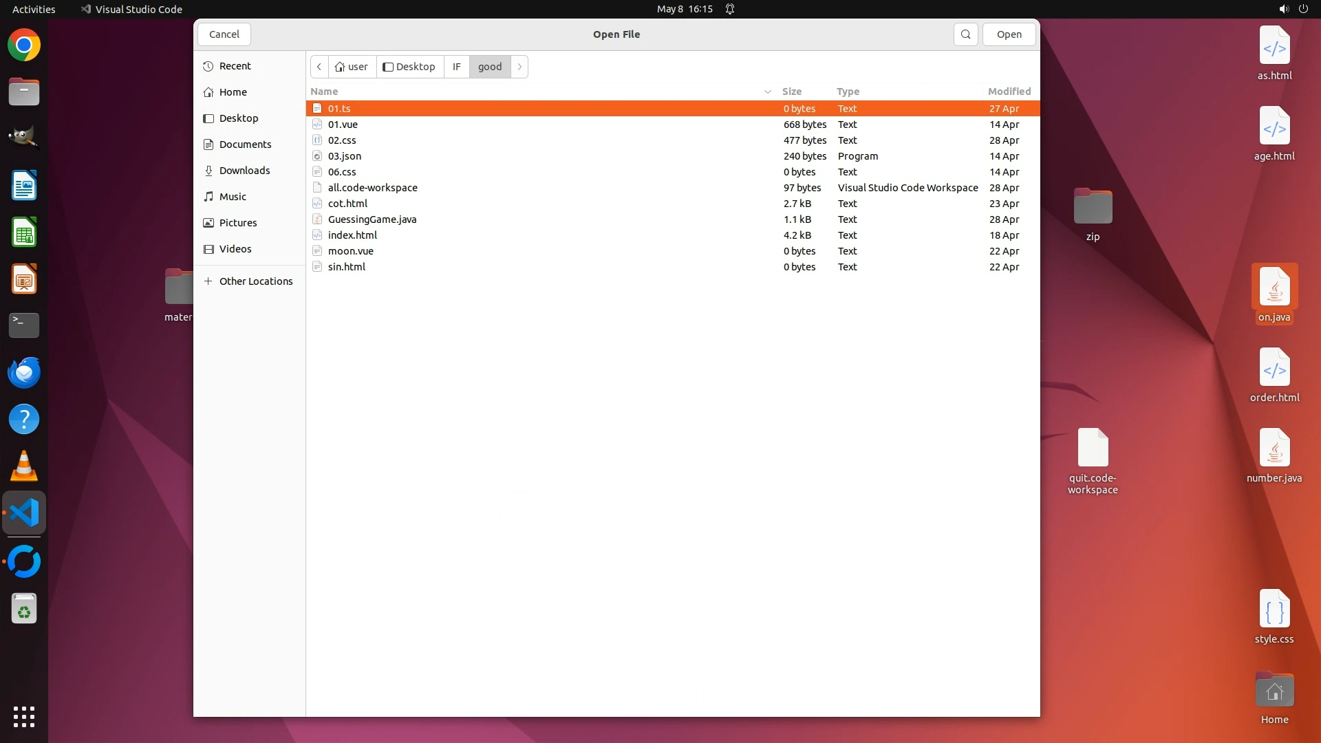Select the Recent sidebar entry
The image size is (1321, 743).
click(x=235, y=66)
